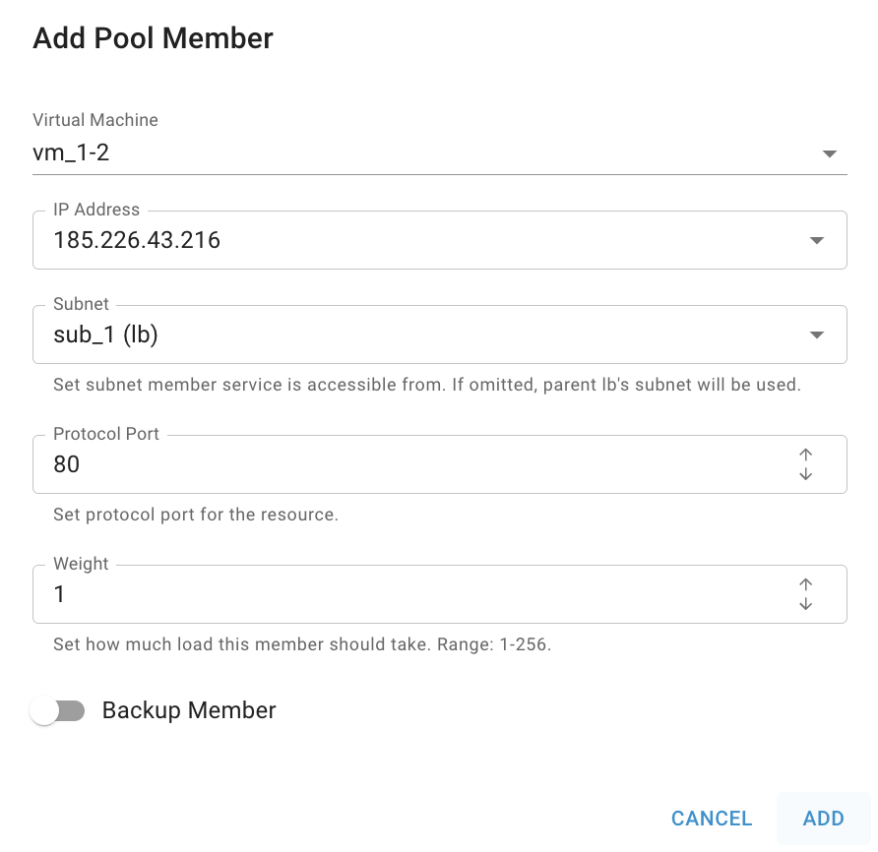Viewport: 878px width, 852px height.
Task: Decrease Weight using the down arrow
Action: point(805,604)
